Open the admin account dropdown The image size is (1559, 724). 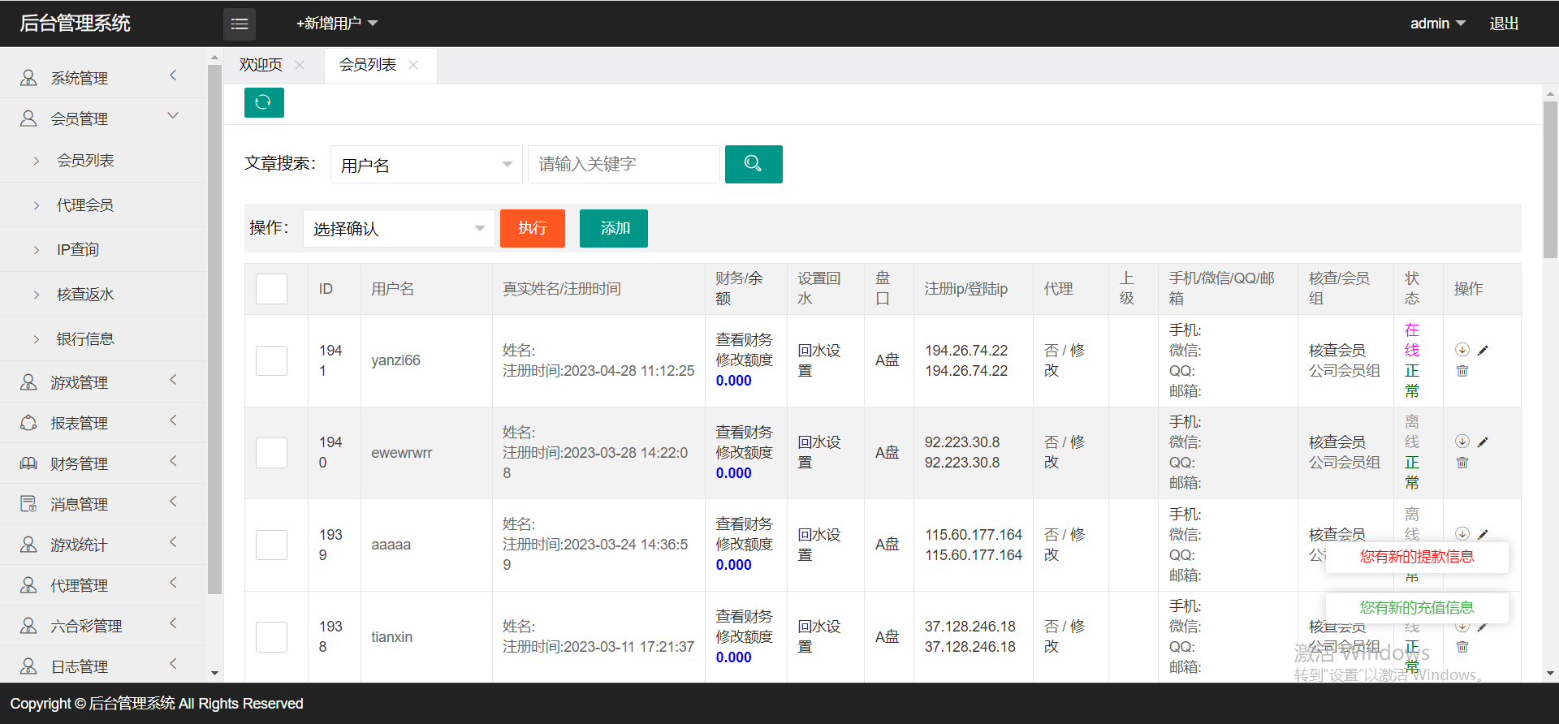(x=1437, y=24)
